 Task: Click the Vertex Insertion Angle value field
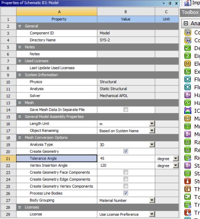[x=126, y=165]
